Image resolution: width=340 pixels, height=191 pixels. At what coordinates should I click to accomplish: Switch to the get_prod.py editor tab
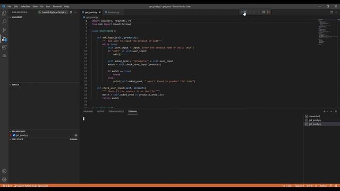click(91, 12)
